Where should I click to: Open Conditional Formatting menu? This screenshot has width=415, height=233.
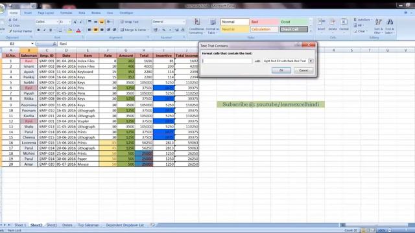[x=196, y=26]
